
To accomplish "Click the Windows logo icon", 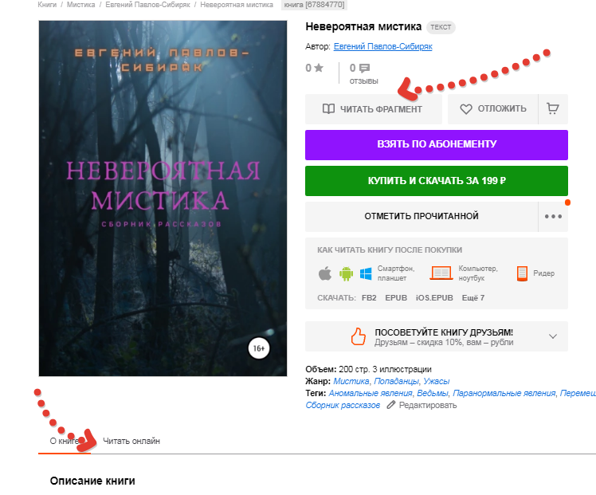I will (366, 273).
